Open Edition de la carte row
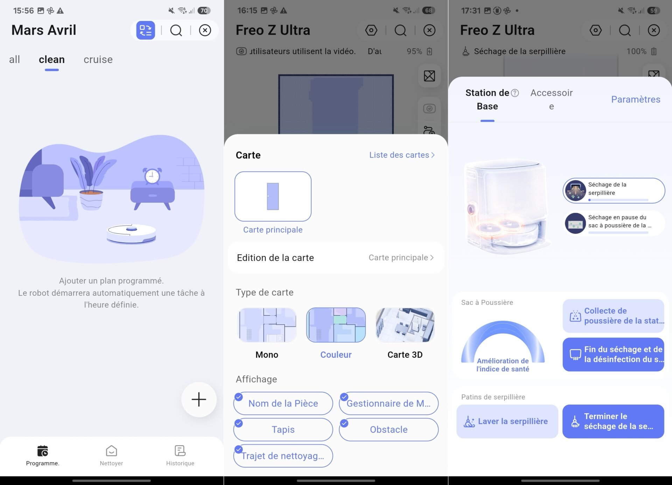 (336, 258)
